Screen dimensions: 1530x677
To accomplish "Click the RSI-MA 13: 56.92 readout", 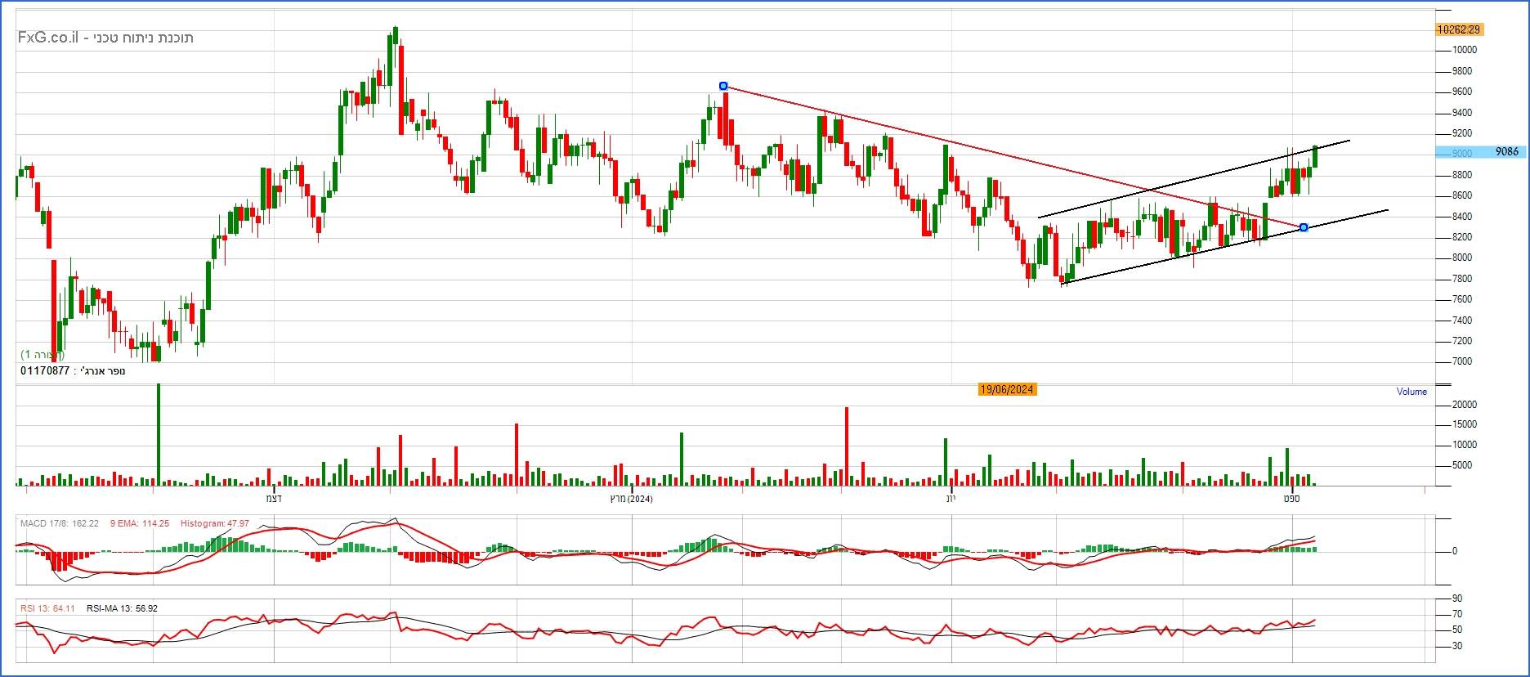I will [122, 608].
